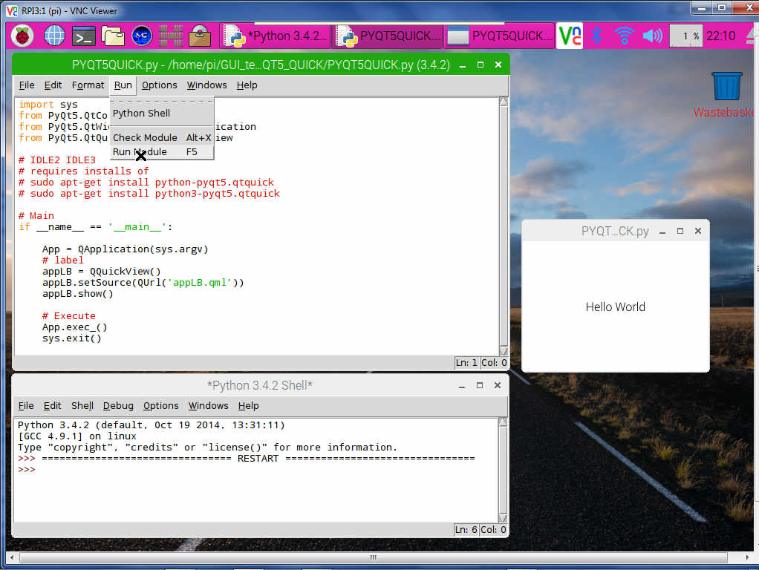Open the Format menu in the editor
Viewport: 759px width, 570px height.
pyautogui.click(x=88, y=85)
